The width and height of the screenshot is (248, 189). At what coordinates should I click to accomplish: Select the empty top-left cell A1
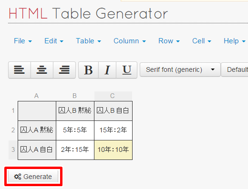point(37,111)
